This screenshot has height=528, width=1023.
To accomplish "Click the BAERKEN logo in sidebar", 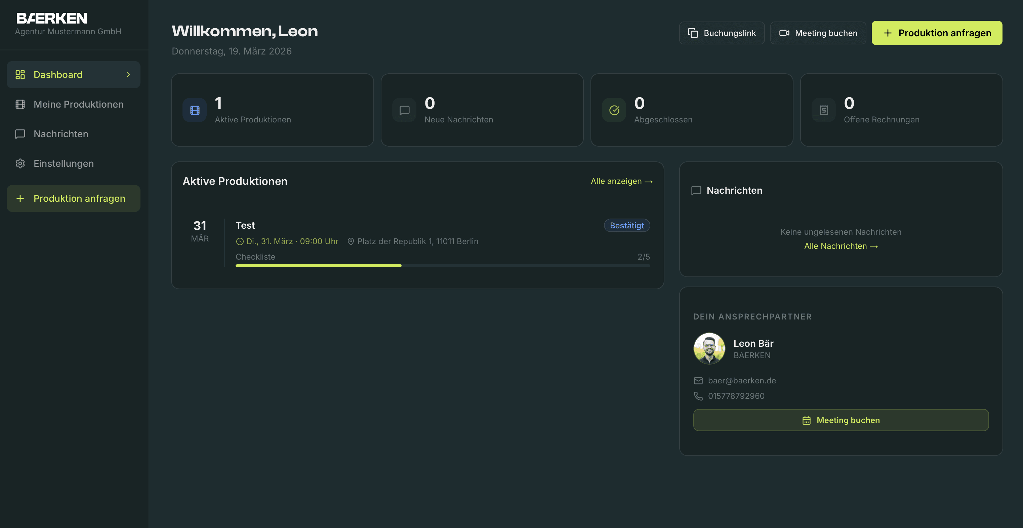I will (x=52, y=18).
